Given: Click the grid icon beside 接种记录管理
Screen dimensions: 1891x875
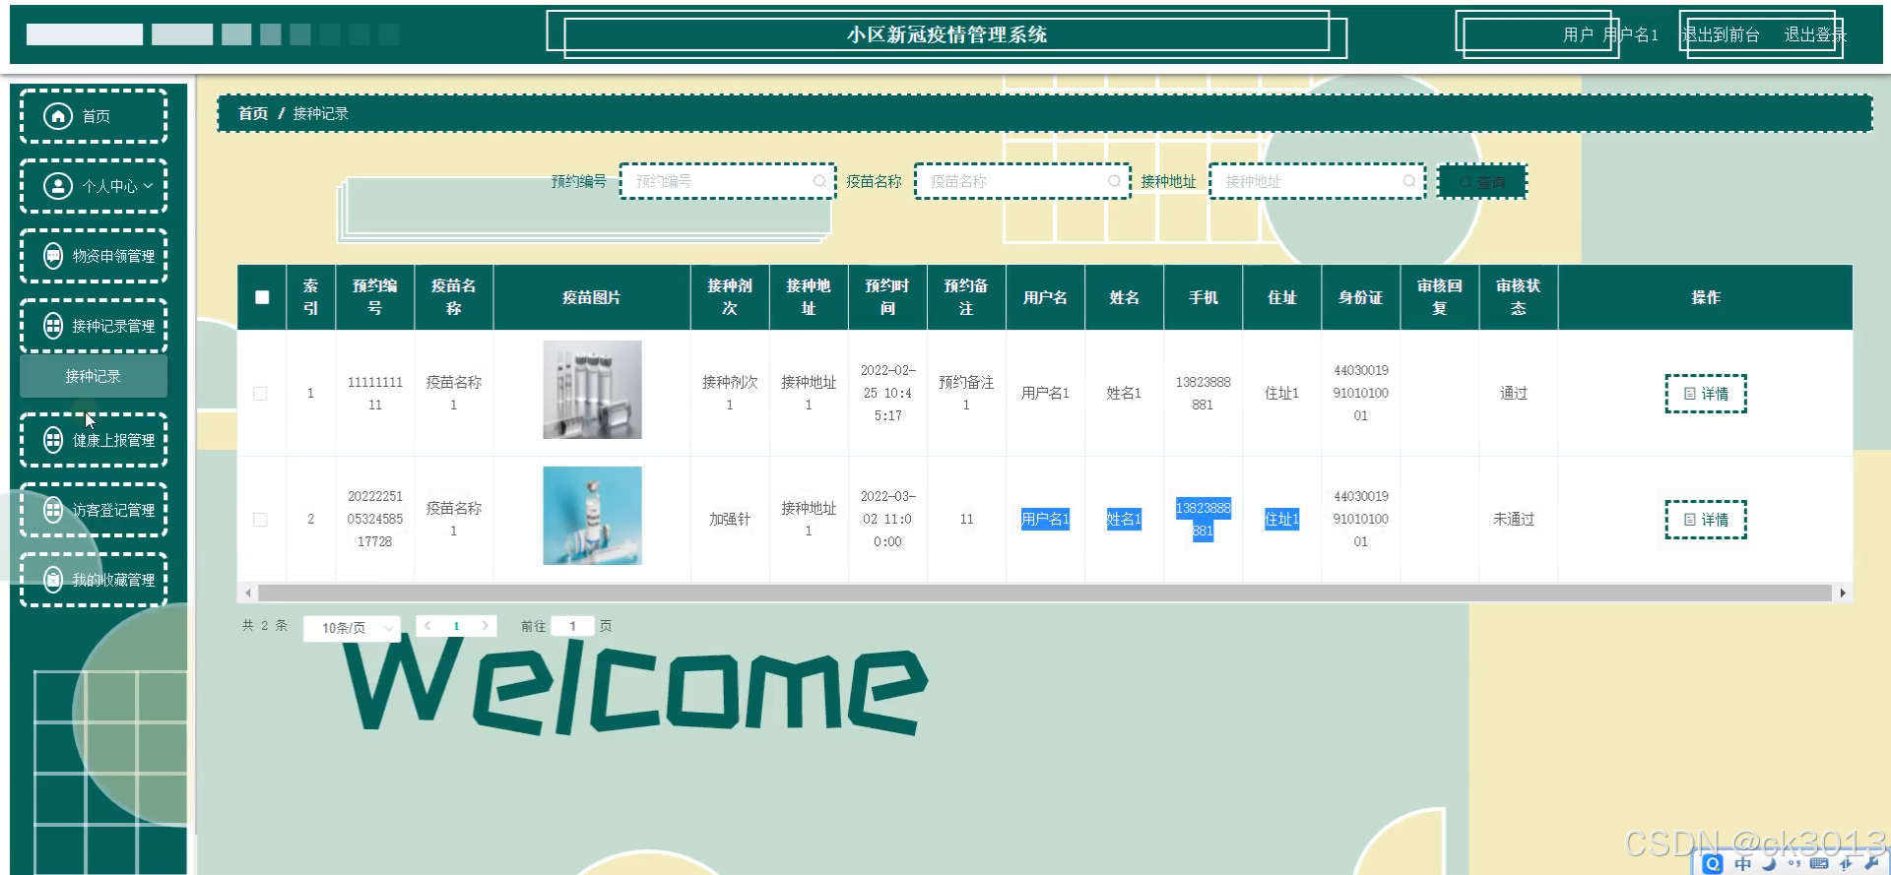Looking at the screenshot, I should pos(53,326).
